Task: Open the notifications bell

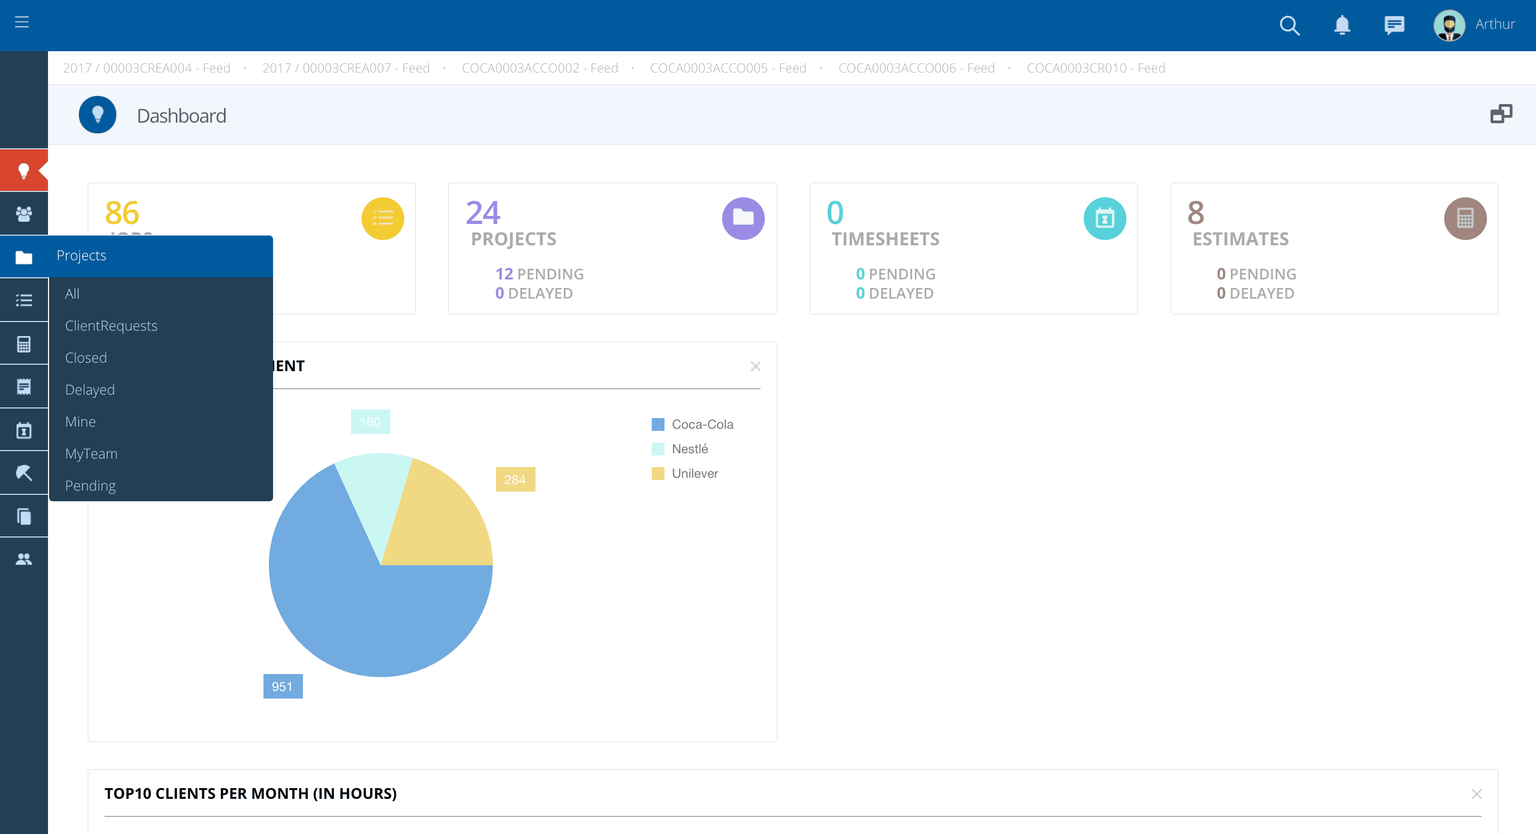Action: [x=1342, y=25]
